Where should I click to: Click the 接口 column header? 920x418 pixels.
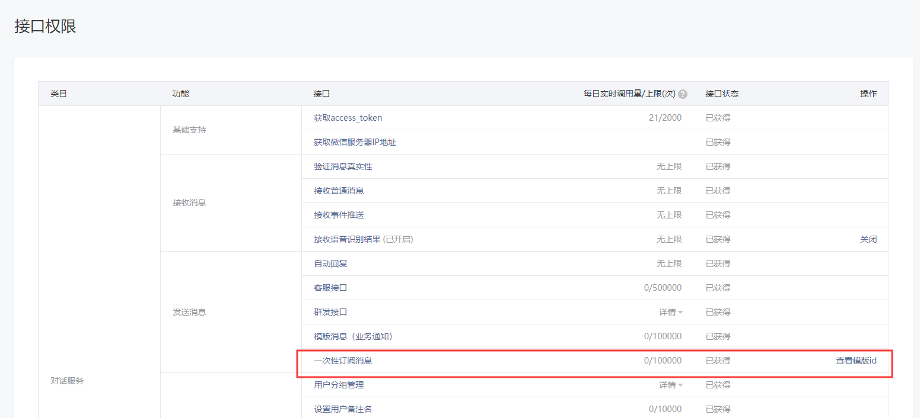[x=322, y=94]
